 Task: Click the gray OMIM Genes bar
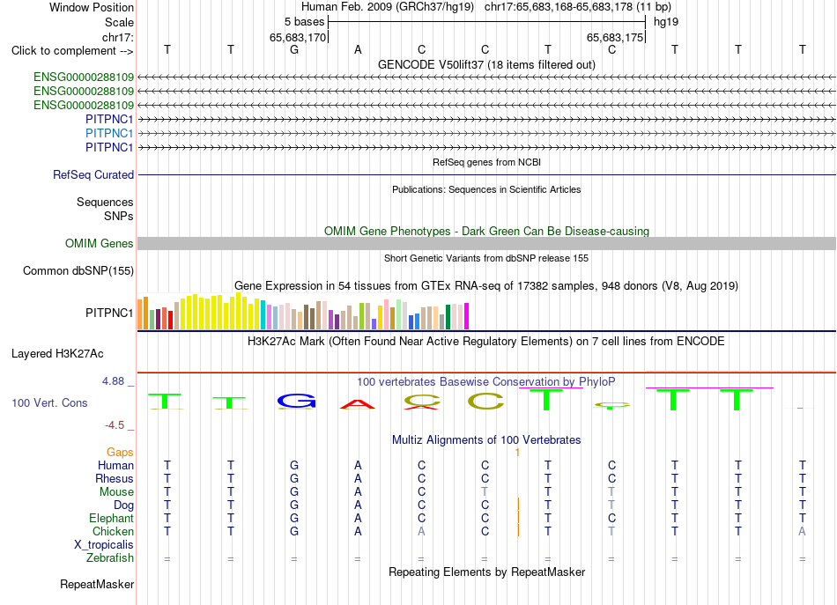tap(486, 244)
